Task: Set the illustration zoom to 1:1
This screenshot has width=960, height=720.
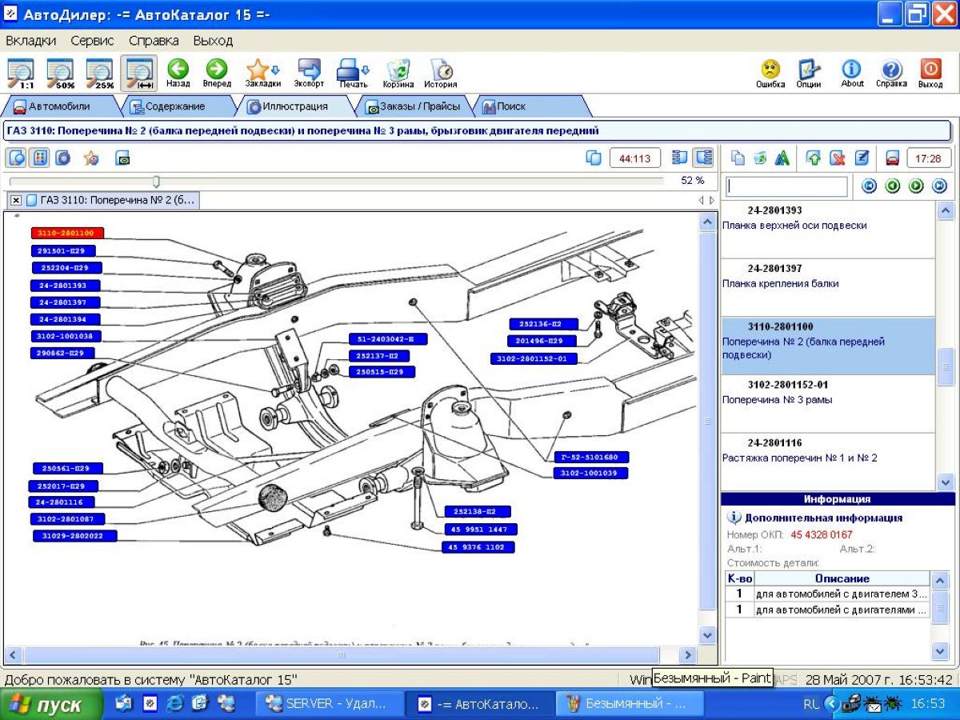Action: (21, 73)
